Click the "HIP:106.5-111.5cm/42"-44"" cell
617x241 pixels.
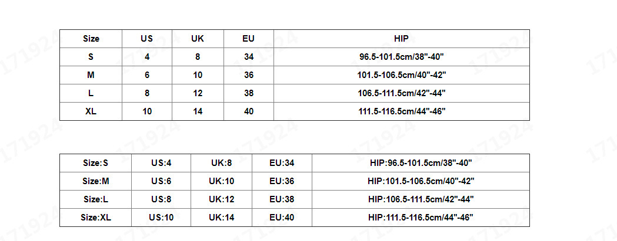pyautogui.click(x=421, y=199)
